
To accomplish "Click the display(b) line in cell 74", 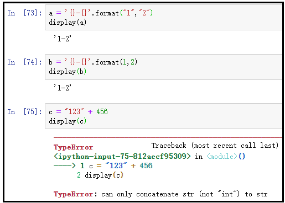I will point(68,72).
